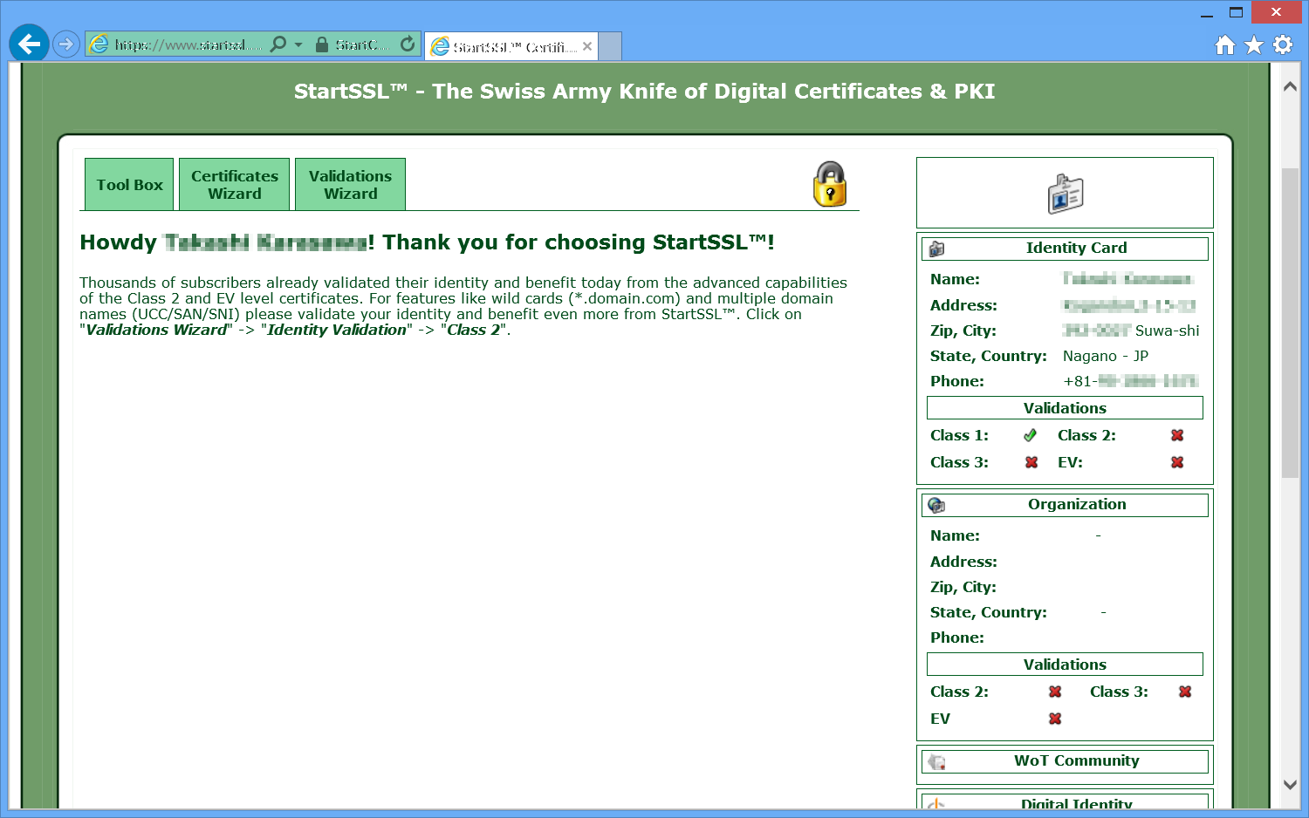The image size is (1309, 818).
Task: Open browser Home page icon
Action: click(1225, 45)
